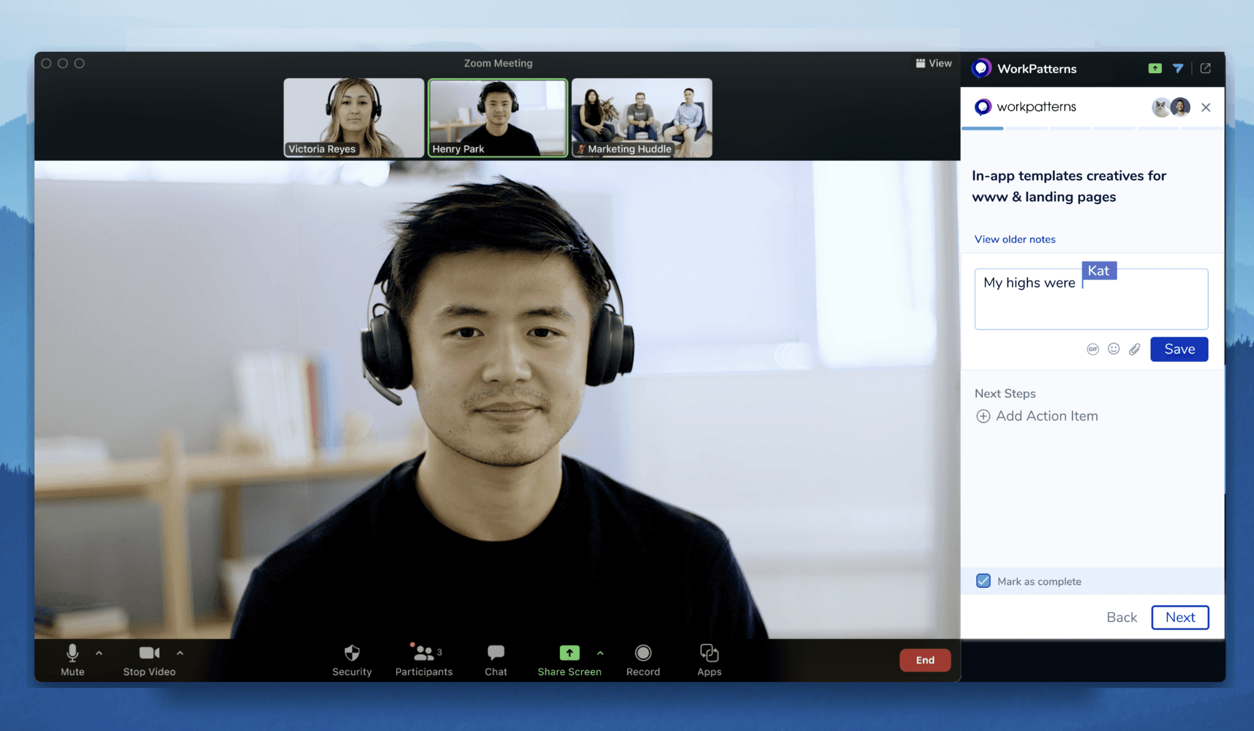
Task: Expand audio options arrow next to Mute
Action: (99, 653)
